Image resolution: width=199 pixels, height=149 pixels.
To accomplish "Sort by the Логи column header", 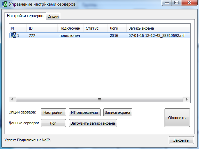I will tap(117, 28).
